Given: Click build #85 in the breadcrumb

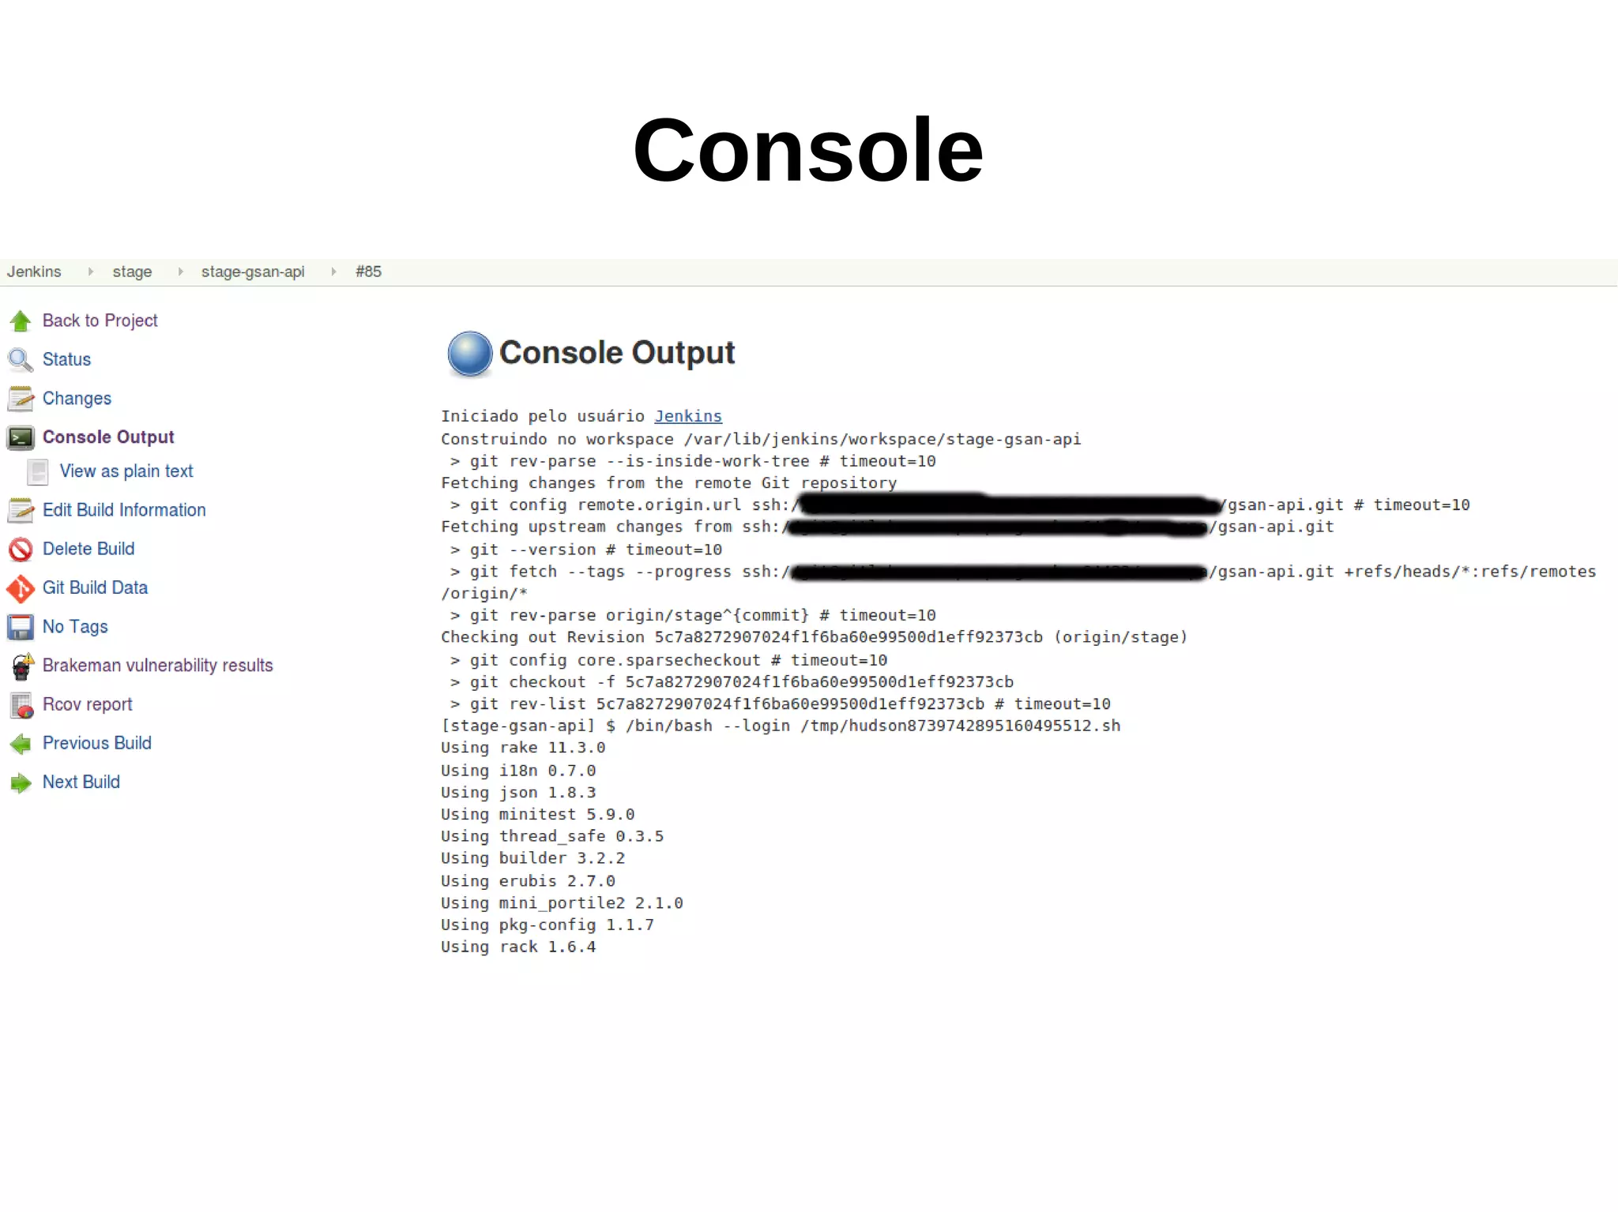Looking at the screenshot, I should click(368, 272).
